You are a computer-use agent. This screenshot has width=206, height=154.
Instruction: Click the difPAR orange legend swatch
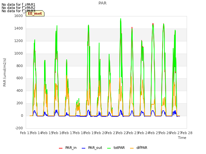pos(132,148)
